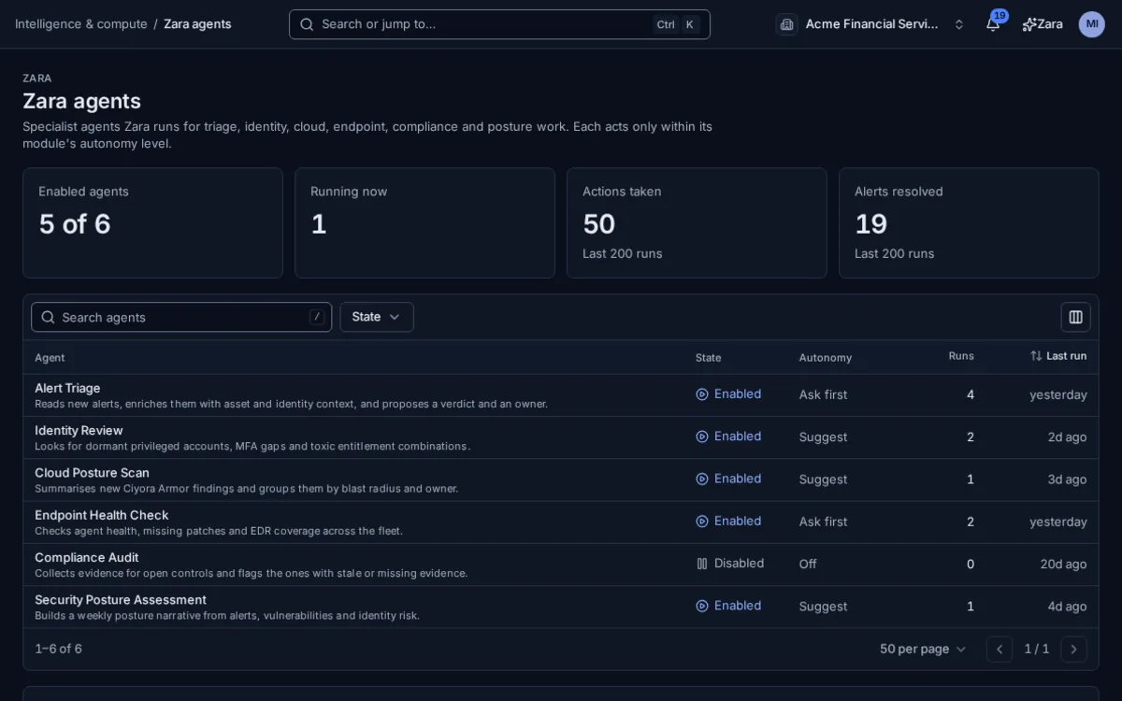This screenshot has height=701, width=1122.
Task: Click the 20d ago last run value
Action: click(x=1063, y=564)
